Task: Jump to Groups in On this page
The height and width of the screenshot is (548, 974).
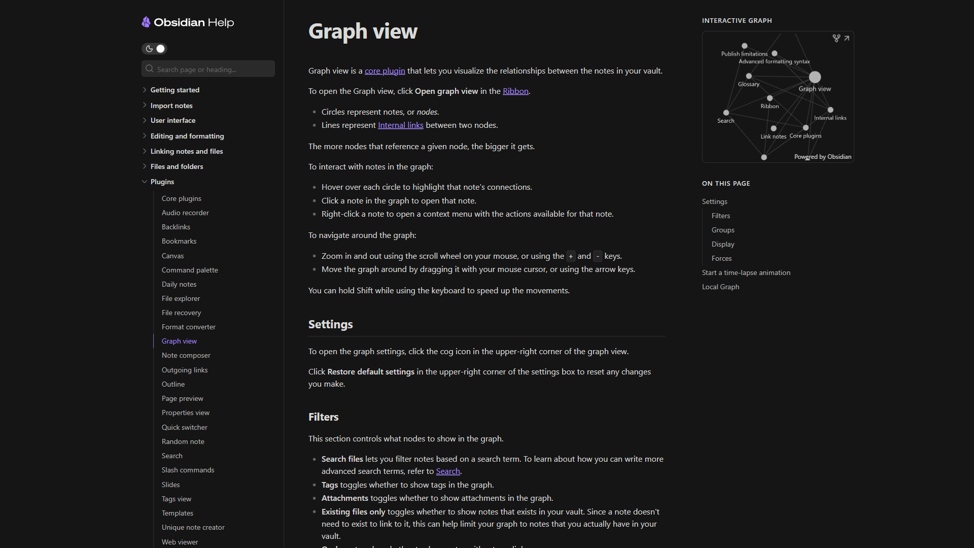Action: (723, 230)
